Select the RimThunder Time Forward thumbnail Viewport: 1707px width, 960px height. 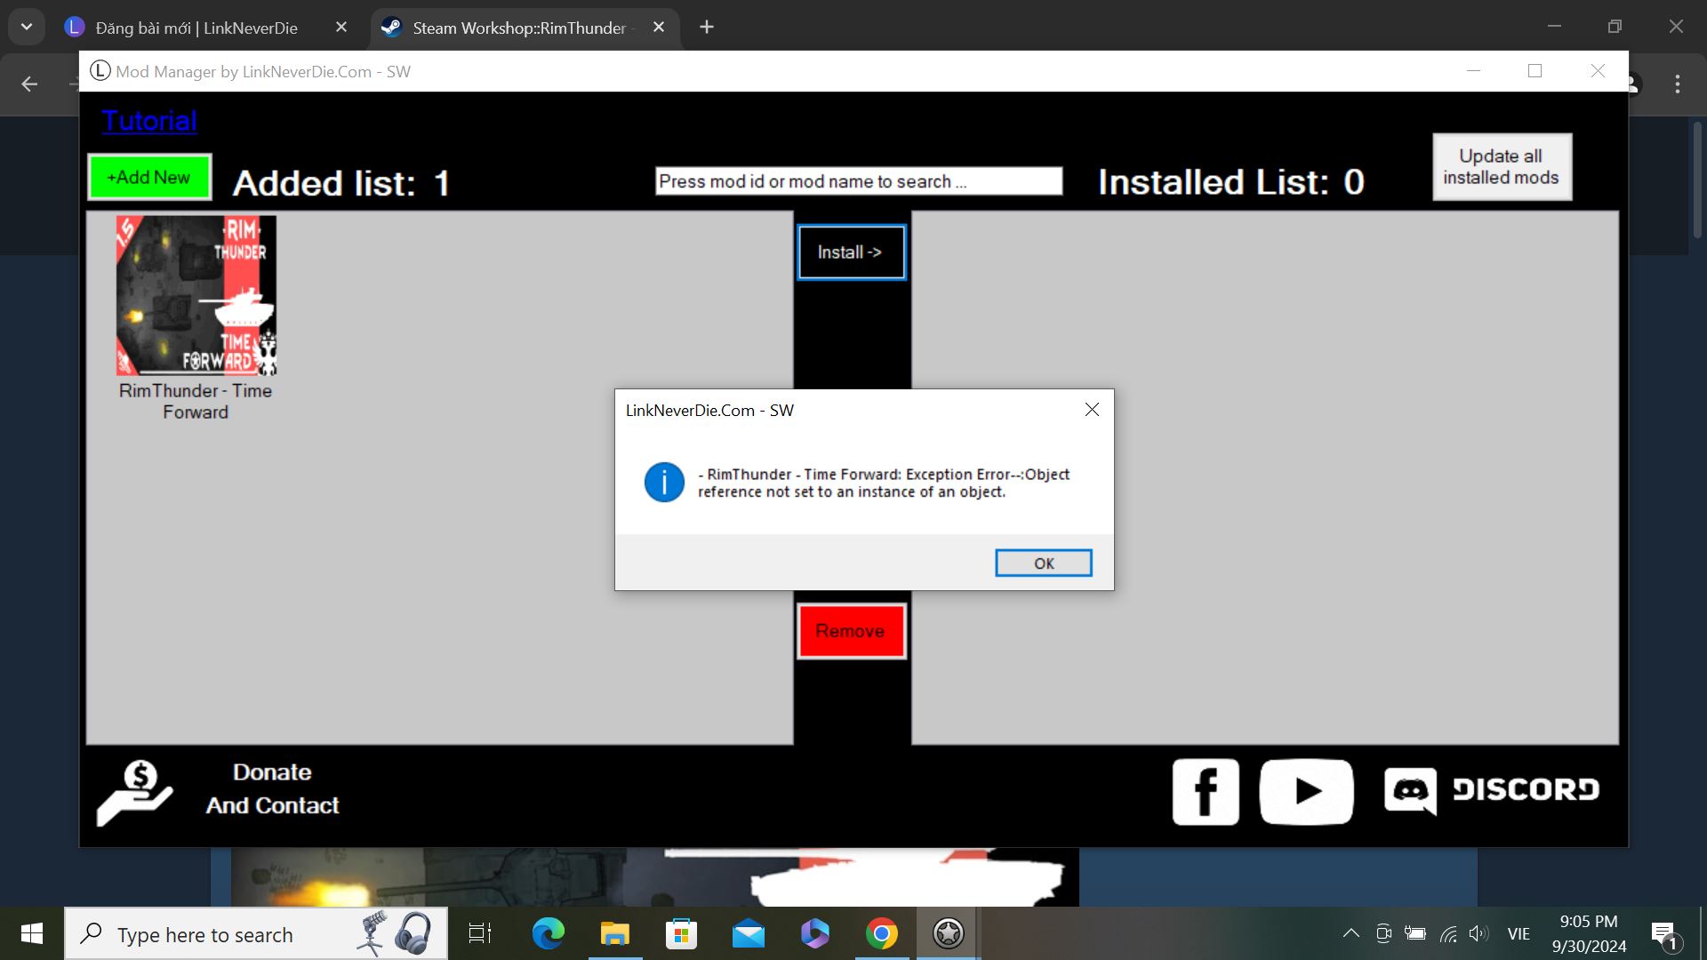(x=196, y=295)
